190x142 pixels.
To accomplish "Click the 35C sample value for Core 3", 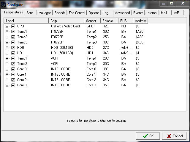I will (x=106, y=85).
